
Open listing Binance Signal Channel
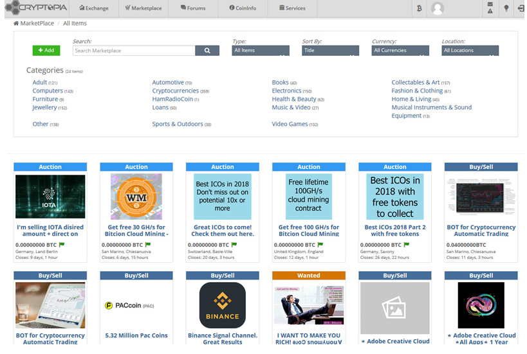click(x=223, y=338)
